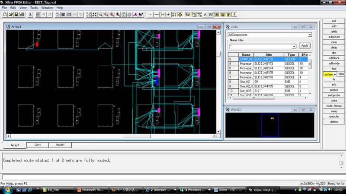
Task: Click the list table icon beside Cut
Action: coord(38,15)
